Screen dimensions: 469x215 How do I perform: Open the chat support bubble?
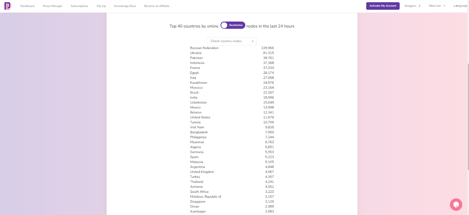click(456, 204)
